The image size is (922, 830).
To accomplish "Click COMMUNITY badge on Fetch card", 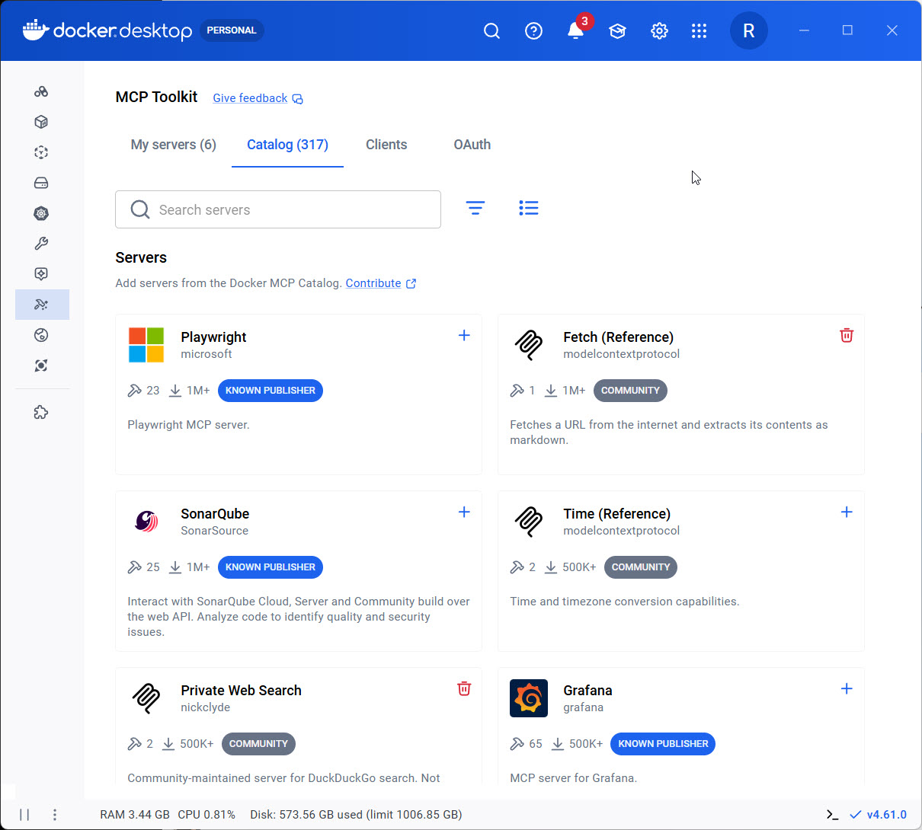I will 630,391.
